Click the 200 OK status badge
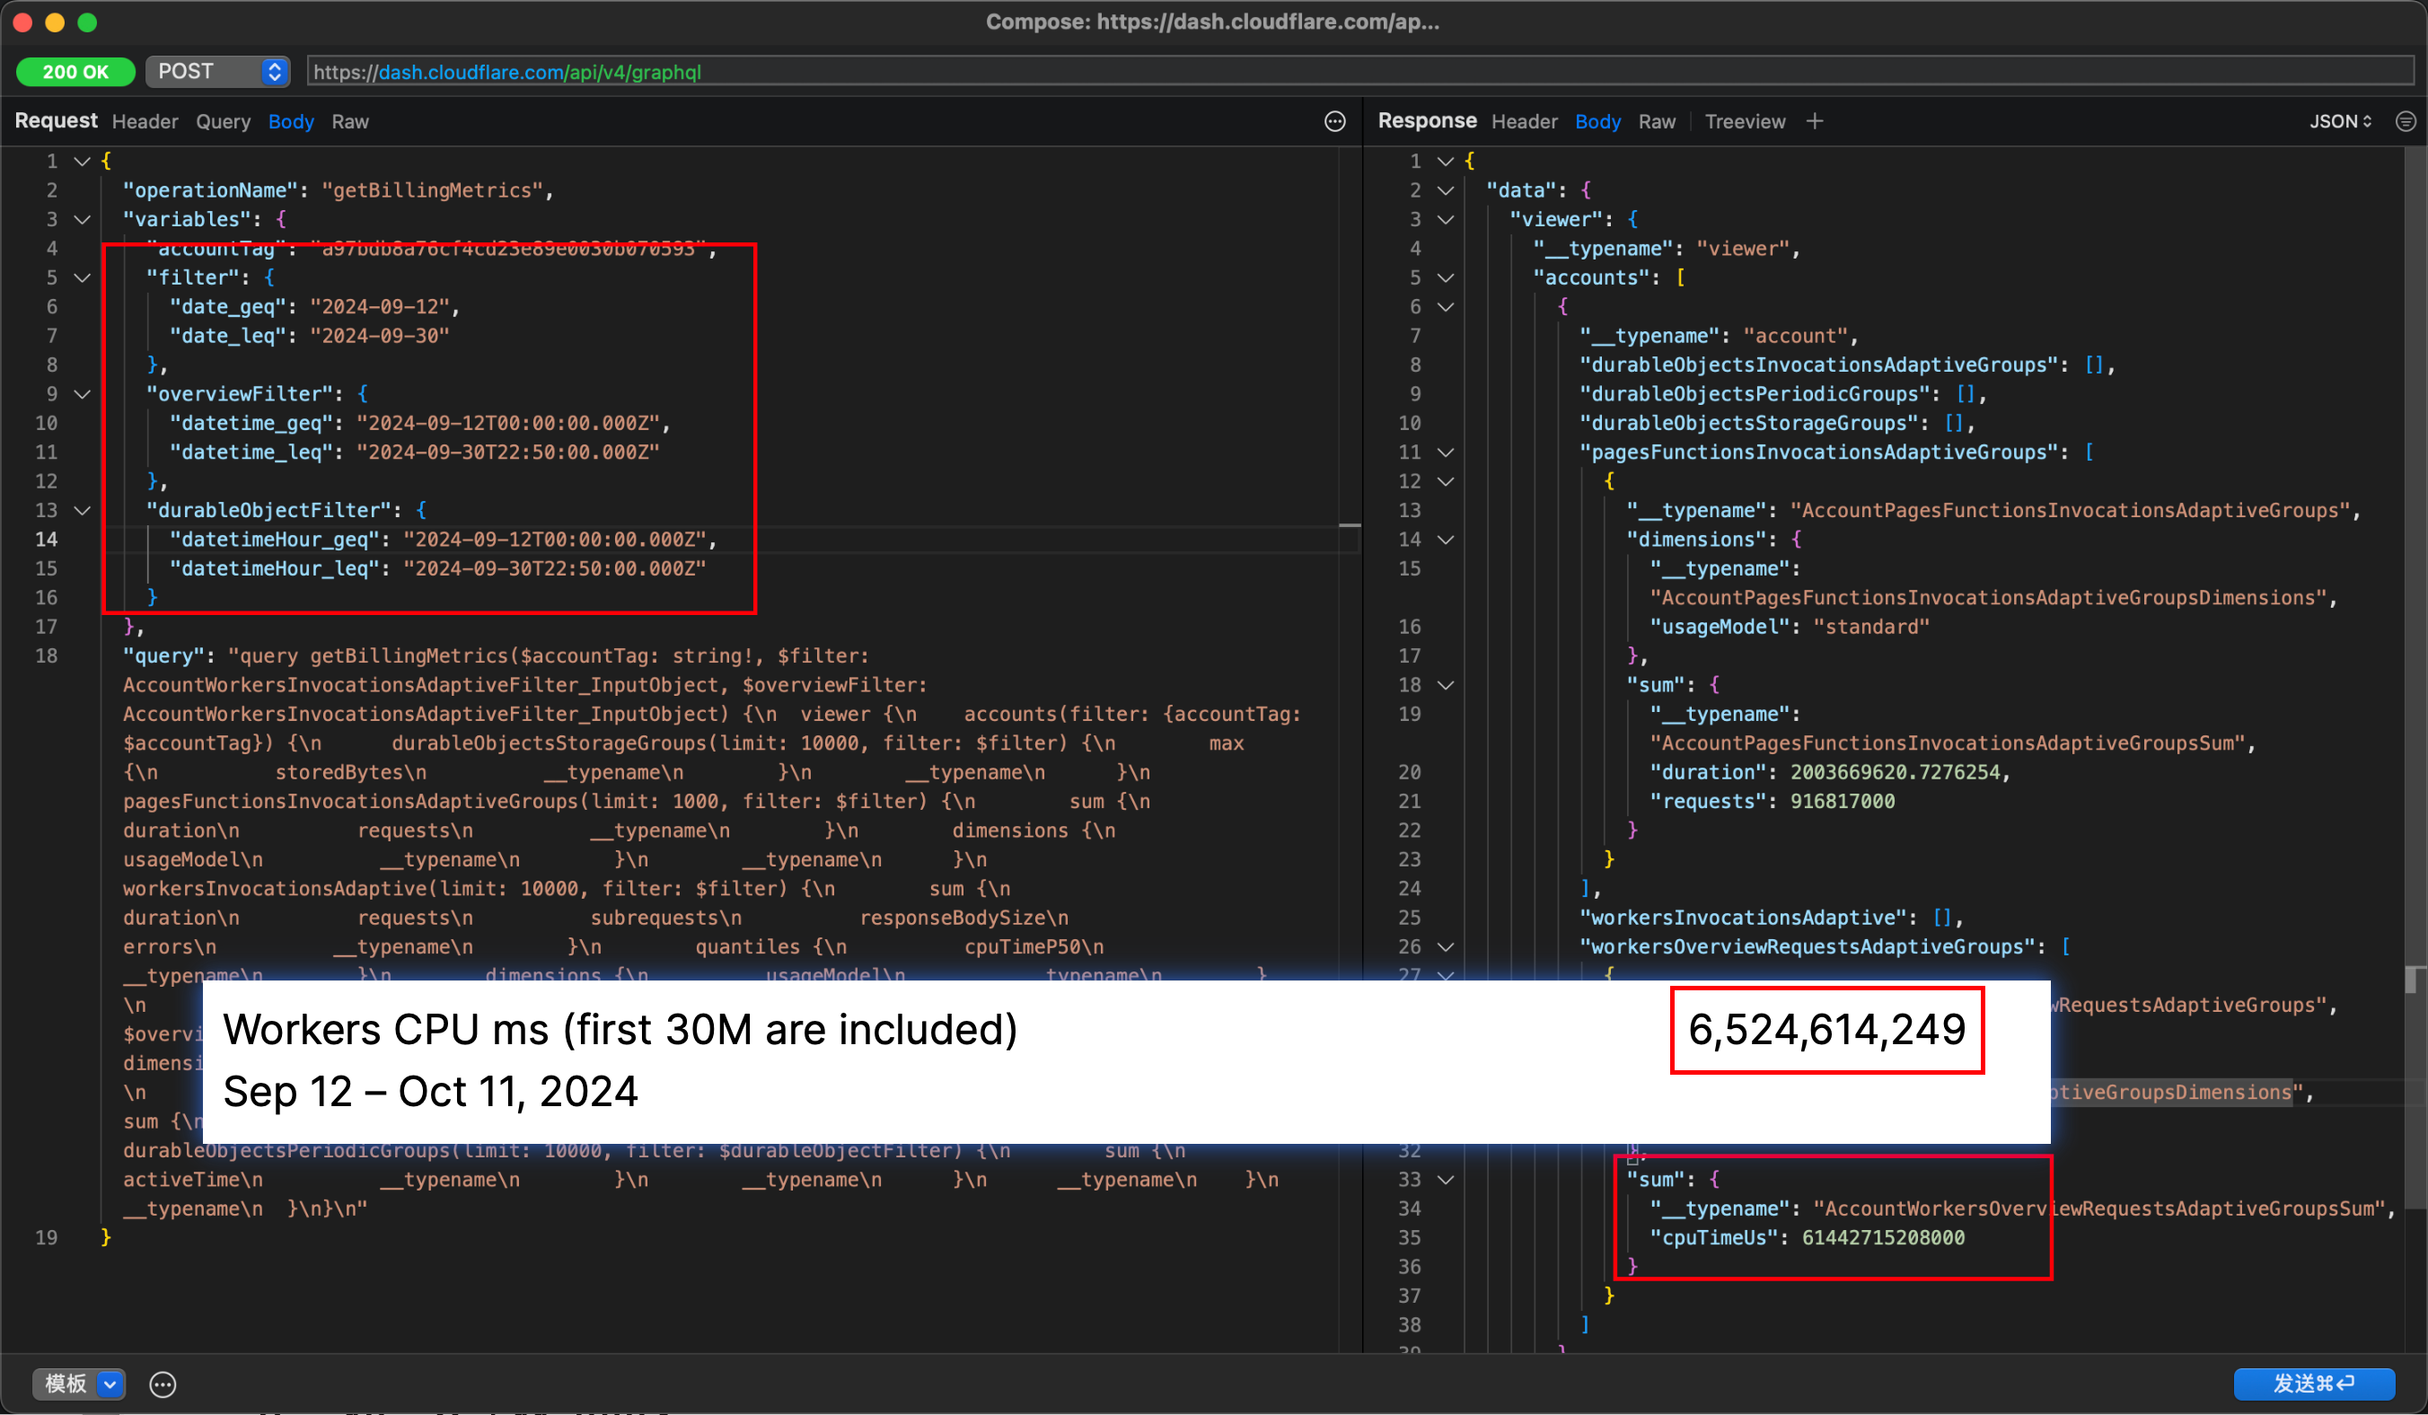 coord(75,71)
